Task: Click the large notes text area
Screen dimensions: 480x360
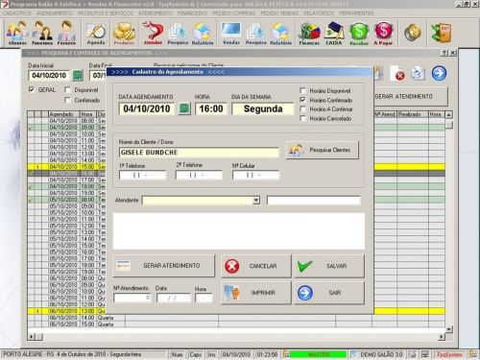Action: [x=239, y=230]
